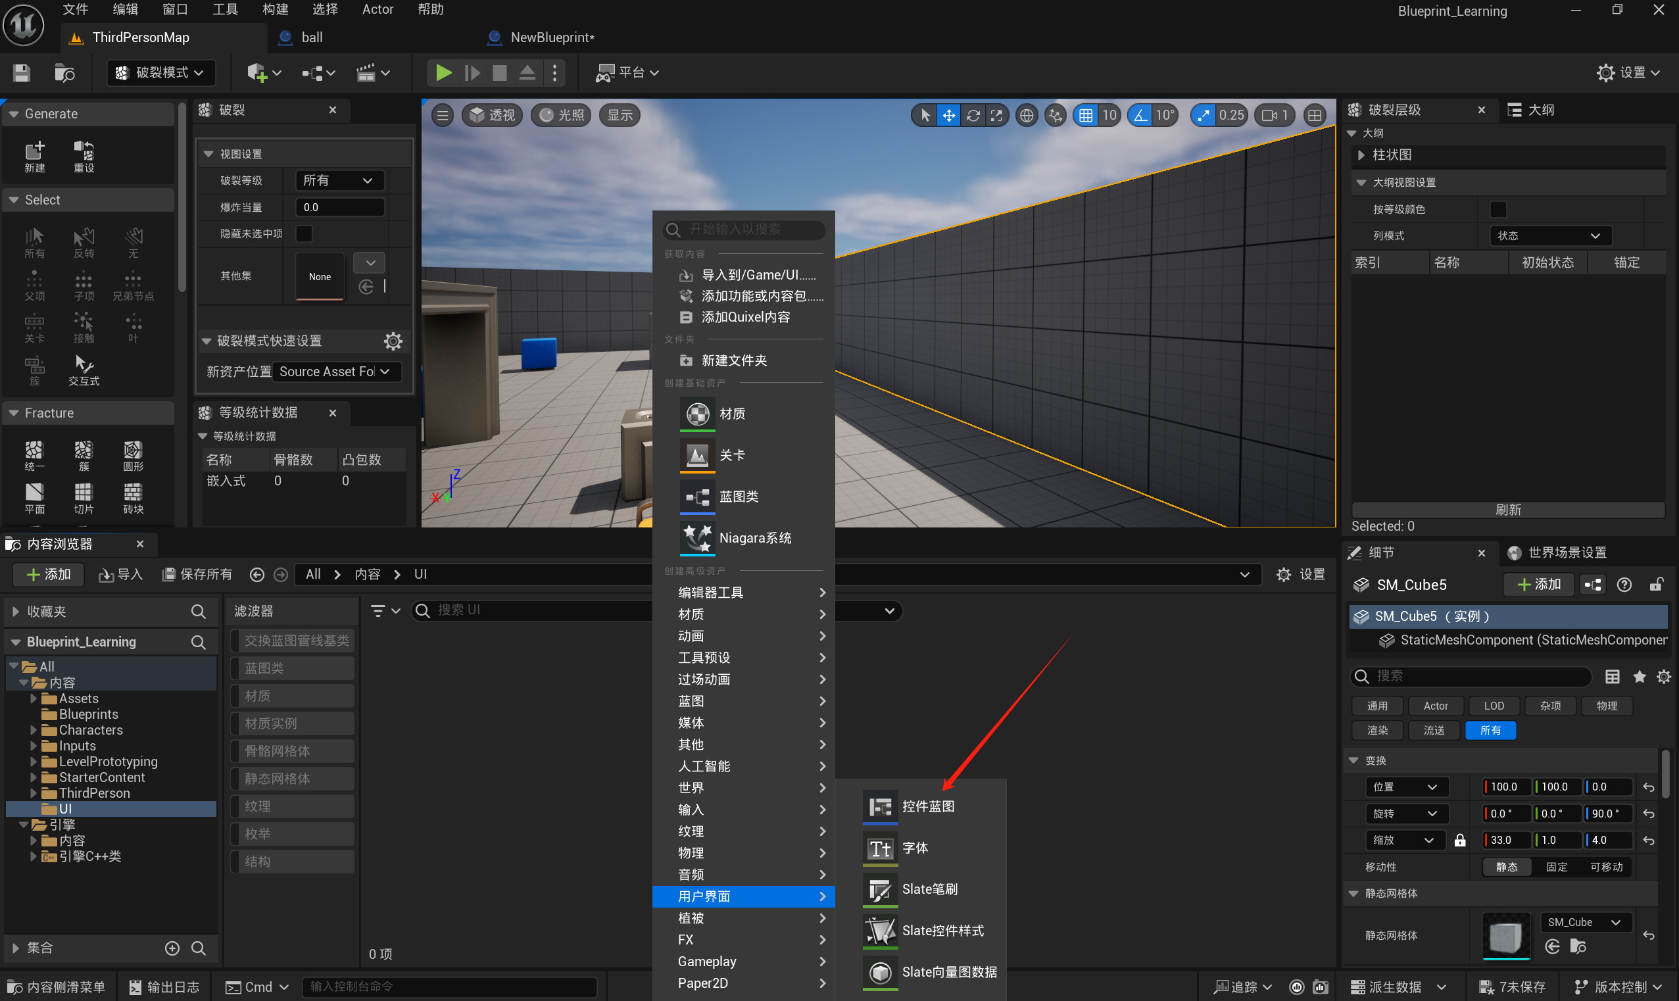Open the 构建 menu

[275, 9]
